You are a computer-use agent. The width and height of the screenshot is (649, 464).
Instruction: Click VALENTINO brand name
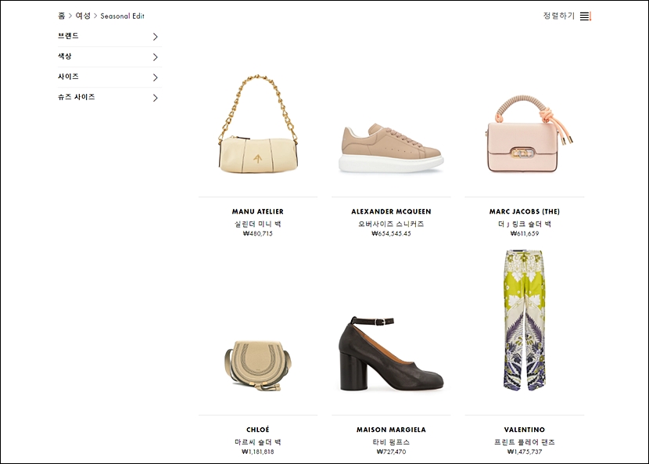click(x=525, y=430)
